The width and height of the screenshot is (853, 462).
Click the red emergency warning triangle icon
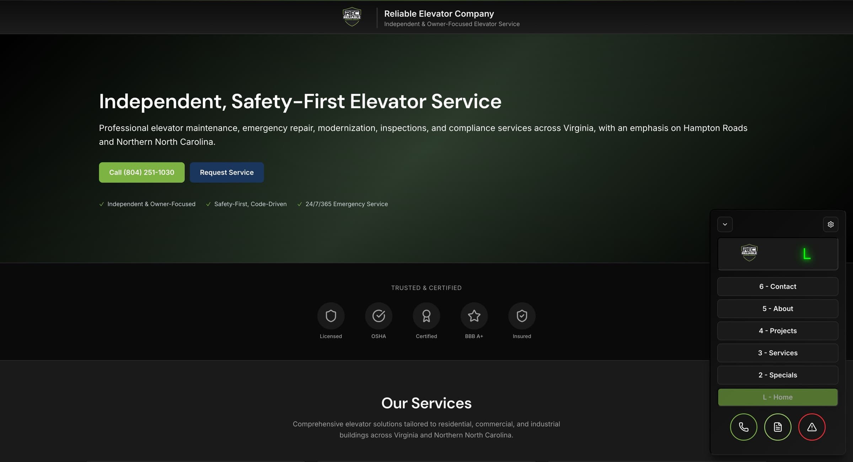coord(812,427)
